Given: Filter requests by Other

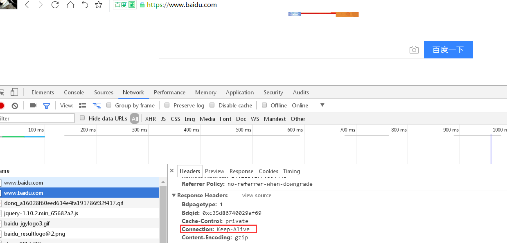Looking at the screenshot, I should pyautogui.click(x=298, y=119).
